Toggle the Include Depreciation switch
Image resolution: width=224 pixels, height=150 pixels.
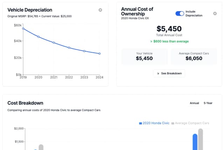(180, 14)
